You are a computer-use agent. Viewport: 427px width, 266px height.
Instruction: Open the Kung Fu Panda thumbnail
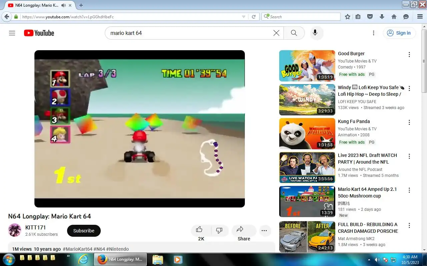click(307, 134)
